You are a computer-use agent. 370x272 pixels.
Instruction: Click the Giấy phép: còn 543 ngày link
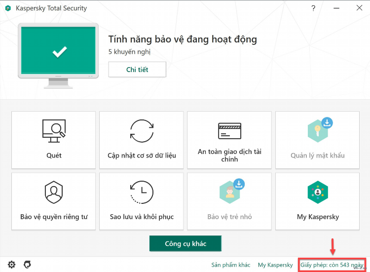[x=332, y=265]
